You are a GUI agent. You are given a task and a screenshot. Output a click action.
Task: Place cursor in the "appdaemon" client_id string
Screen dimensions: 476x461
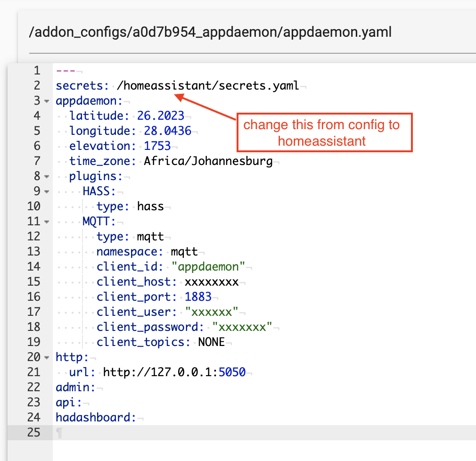click(x=208, y=267)
